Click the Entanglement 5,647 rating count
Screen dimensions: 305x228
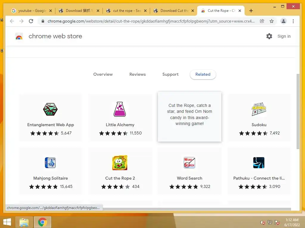(x=66, y=133)
